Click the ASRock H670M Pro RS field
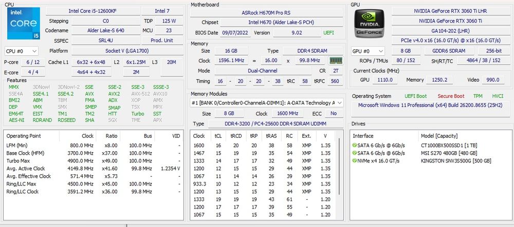 pyautogui.click(x=266, y=13)
